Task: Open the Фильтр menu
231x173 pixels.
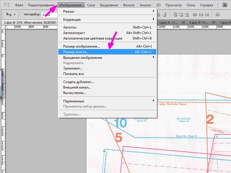Action: point(128,5)
